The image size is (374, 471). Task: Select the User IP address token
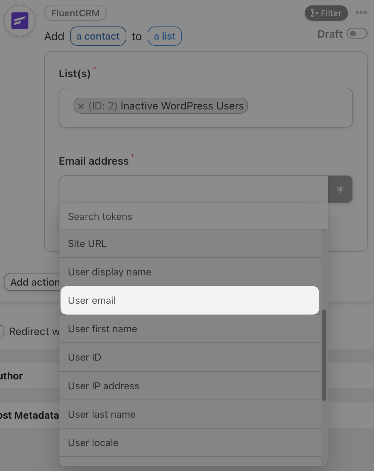coord(190,386)
